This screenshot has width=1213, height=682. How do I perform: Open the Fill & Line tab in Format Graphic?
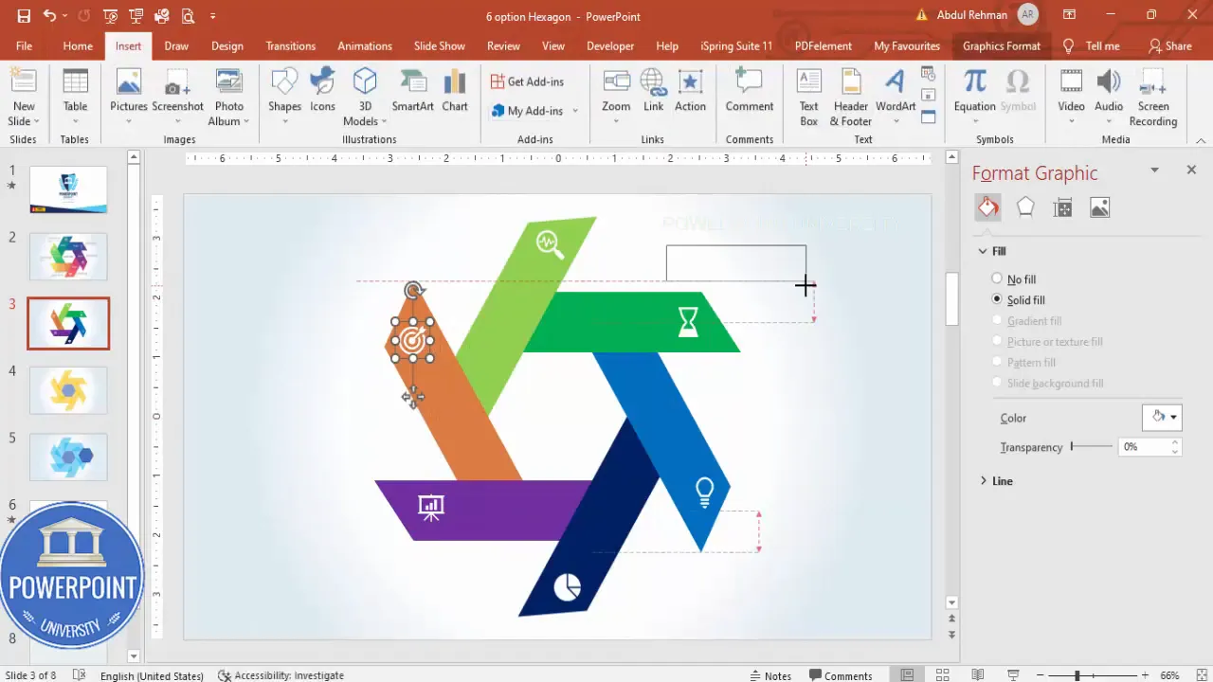pos(988,207)
